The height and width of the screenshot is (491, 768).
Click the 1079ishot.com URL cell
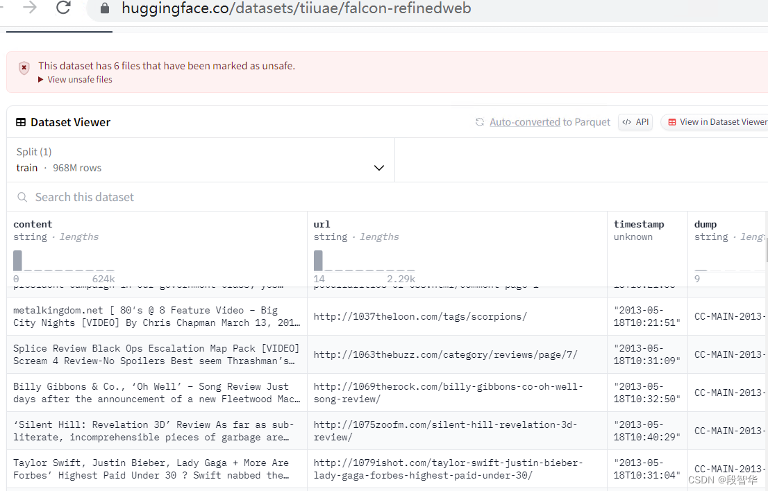pyautogui.click(x=457, y=469)
